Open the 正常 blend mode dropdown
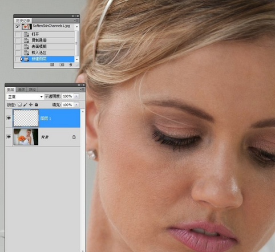 point(25,97)
